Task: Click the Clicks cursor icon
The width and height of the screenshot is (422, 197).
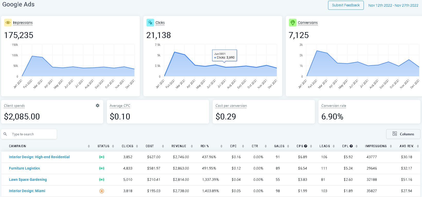Action: coord(150,23)
